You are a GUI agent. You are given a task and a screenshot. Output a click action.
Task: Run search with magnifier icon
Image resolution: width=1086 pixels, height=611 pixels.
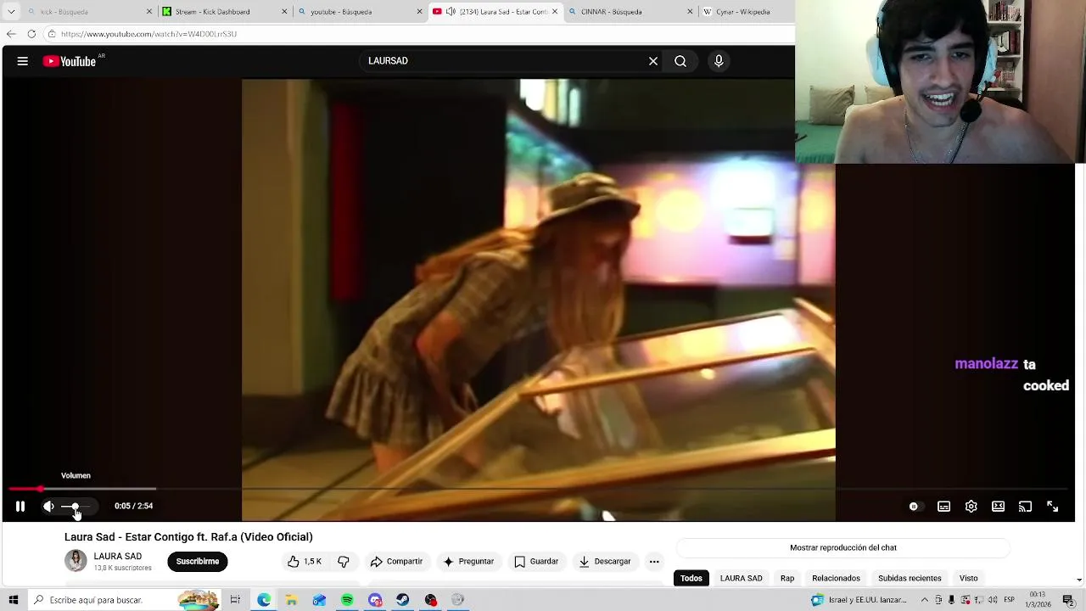point(680,61)
